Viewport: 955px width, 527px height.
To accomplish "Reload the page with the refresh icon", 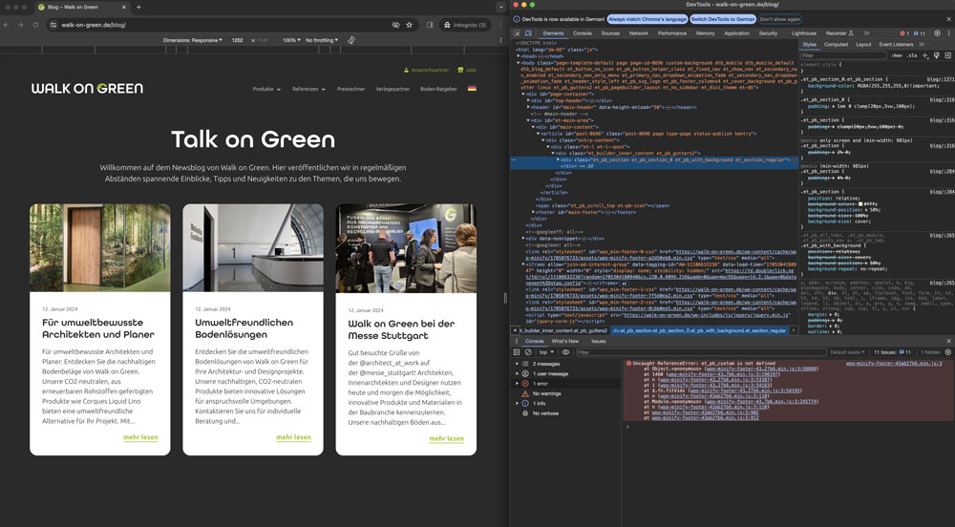I will coord(35,25).
